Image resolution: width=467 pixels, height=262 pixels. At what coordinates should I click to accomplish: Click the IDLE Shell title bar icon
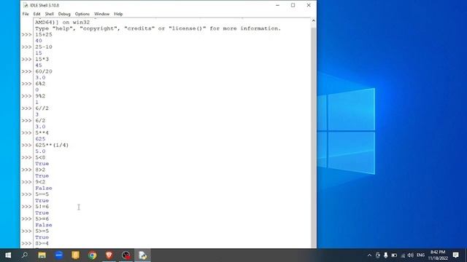point(26,5)
